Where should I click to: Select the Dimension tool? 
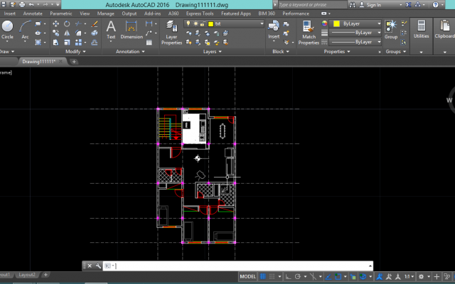pos(132,30)
